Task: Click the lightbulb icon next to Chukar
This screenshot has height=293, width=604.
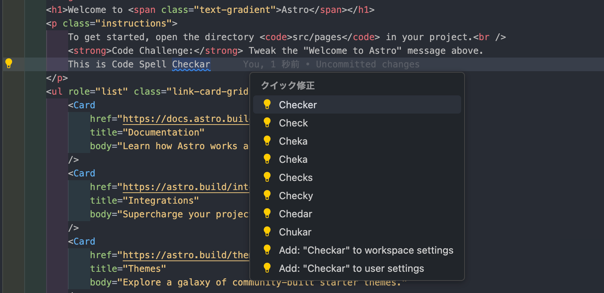Action: [267, 232]
